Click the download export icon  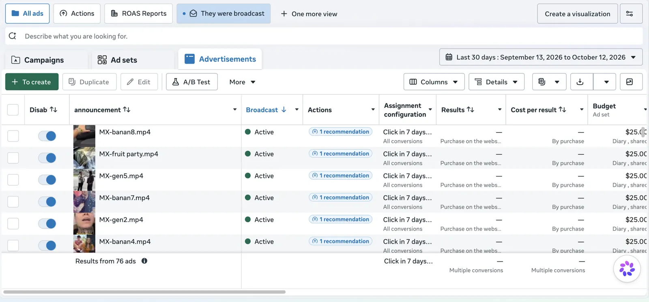(x=580, y=82)
